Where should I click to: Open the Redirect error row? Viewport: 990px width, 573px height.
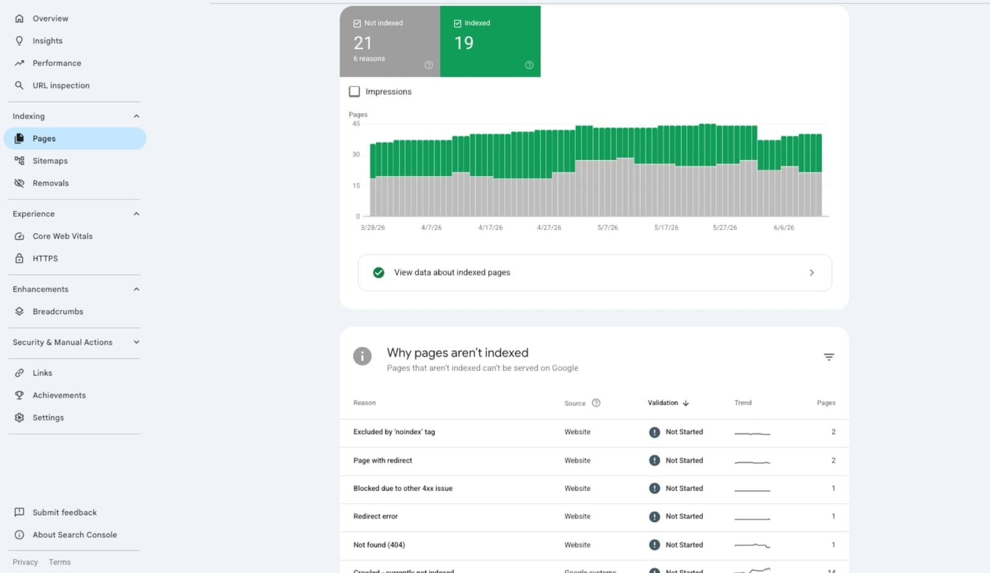(594, 517)
